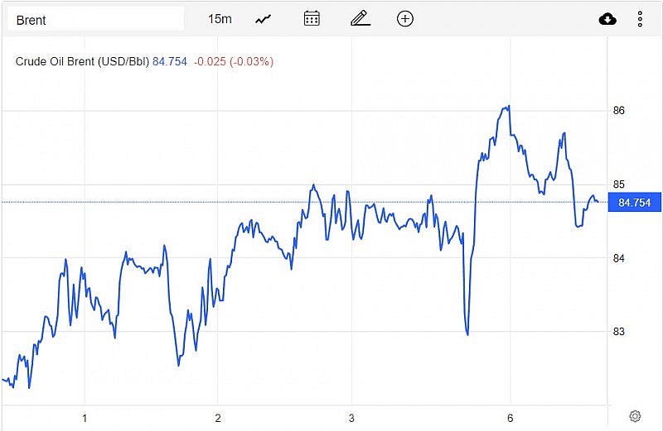Screen dimensions: 663x431
Task: Download chart with the cloud icon
Action: point(607,19)
